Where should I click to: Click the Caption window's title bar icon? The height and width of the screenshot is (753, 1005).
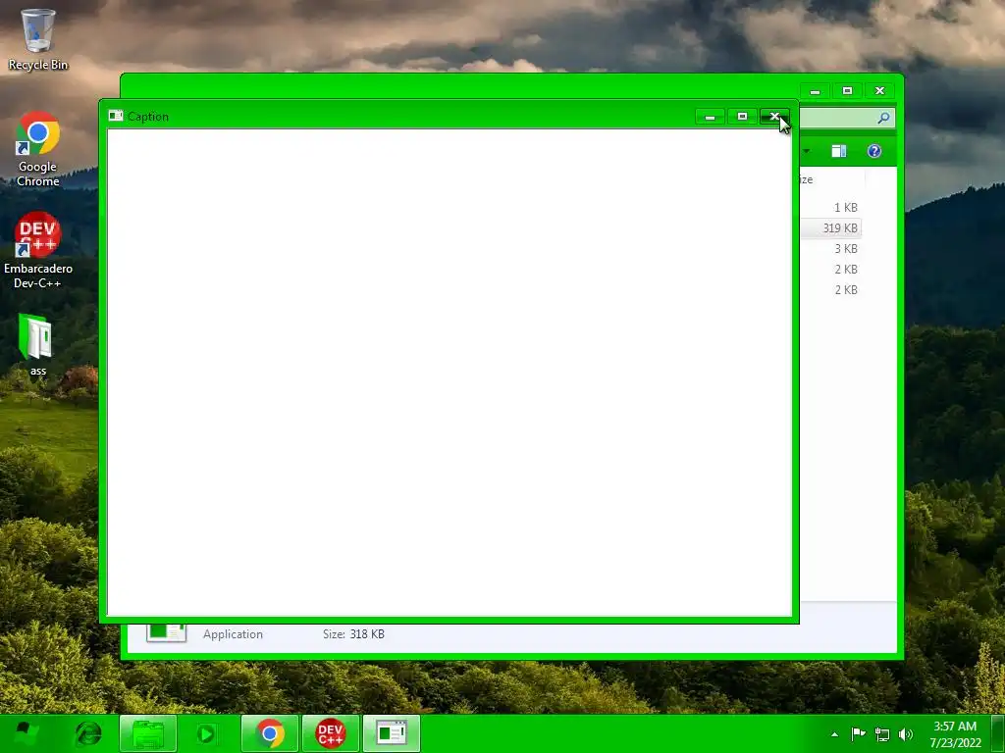click(x=116, y=116)
